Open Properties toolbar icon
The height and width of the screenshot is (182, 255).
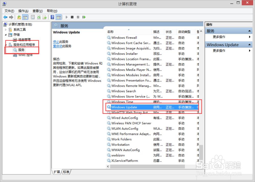tap(33, 17)
